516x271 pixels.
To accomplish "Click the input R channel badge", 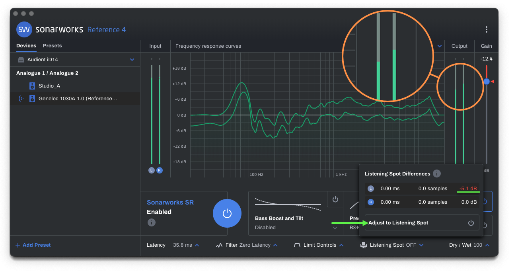I will [x=160, y=170].
